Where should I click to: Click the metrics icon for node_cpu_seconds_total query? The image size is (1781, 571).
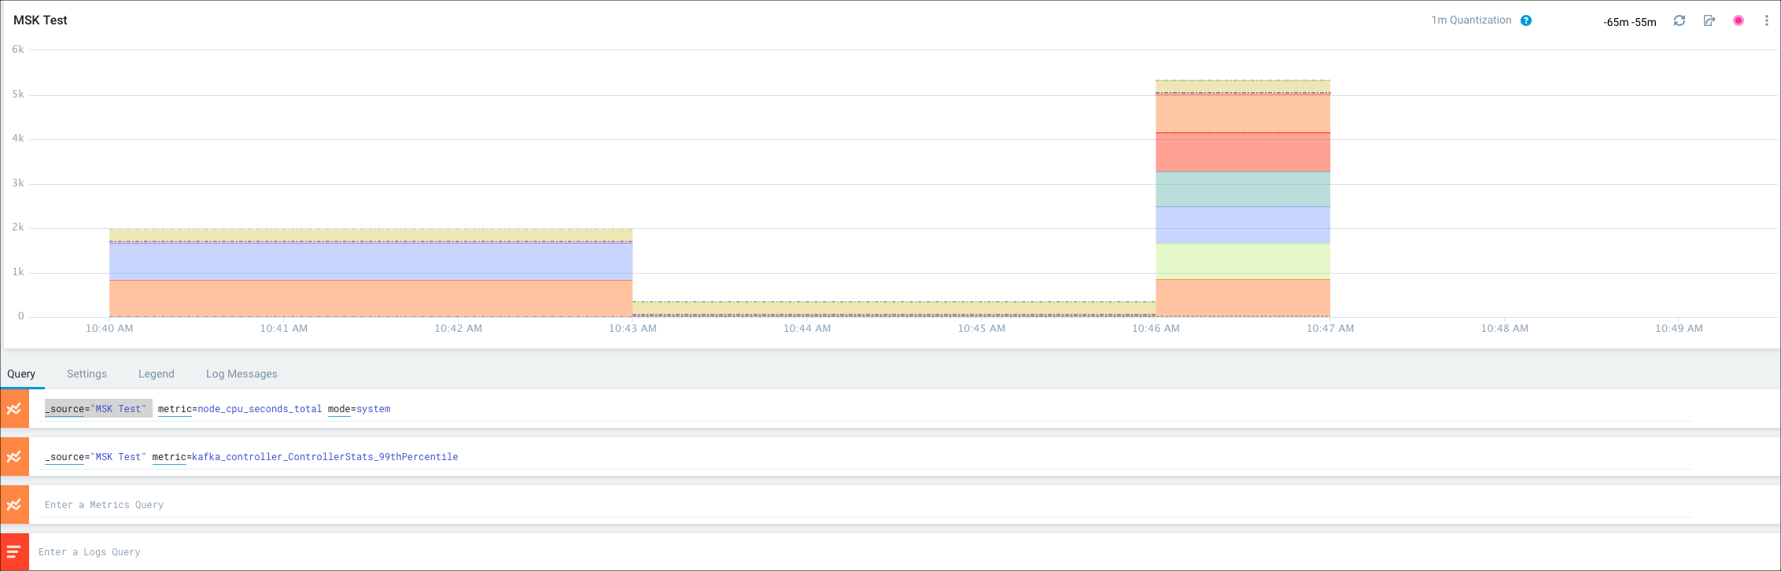coord(14,409)
